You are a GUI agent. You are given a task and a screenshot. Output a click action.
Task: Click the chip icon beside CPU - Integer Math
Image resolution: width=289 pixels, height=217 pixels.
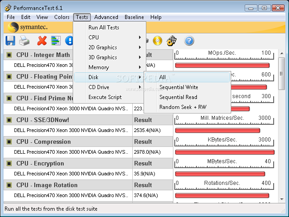[x=9, y=55]
